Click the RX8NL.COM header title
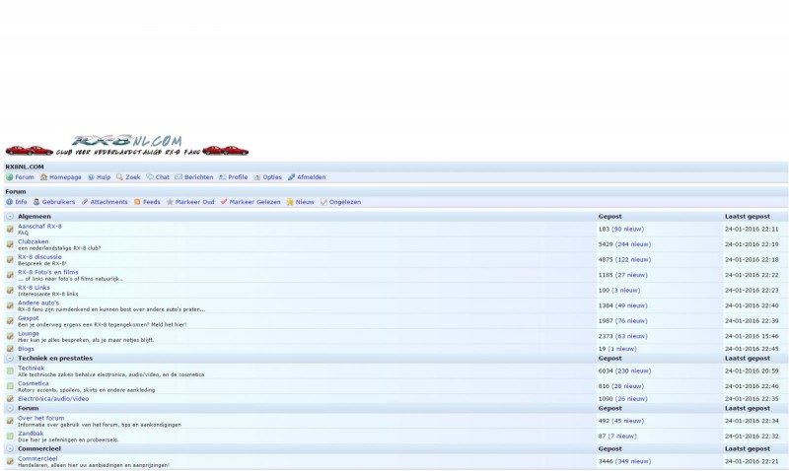Viewport: 789px width, 471px height. pos(25,167)
